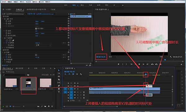
Task: Export frame with the camera icon
Action: (160, 64)
